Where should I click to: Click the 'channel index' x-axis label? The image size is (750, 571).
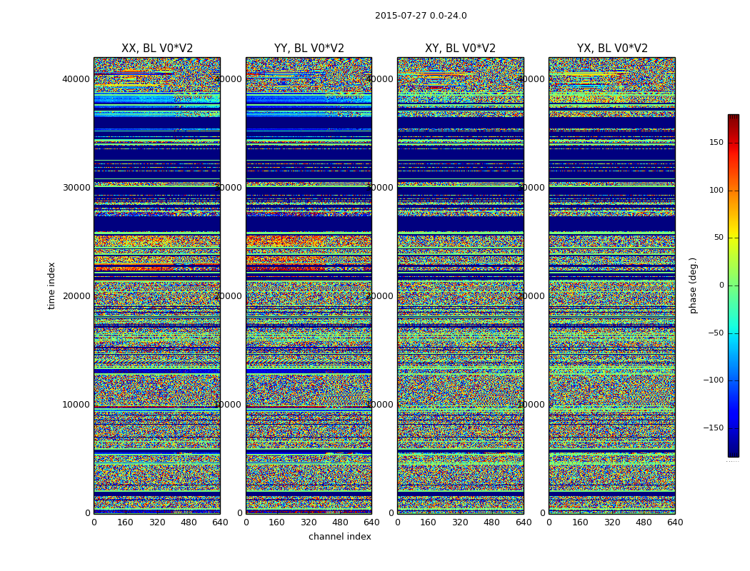click(339, 537)
